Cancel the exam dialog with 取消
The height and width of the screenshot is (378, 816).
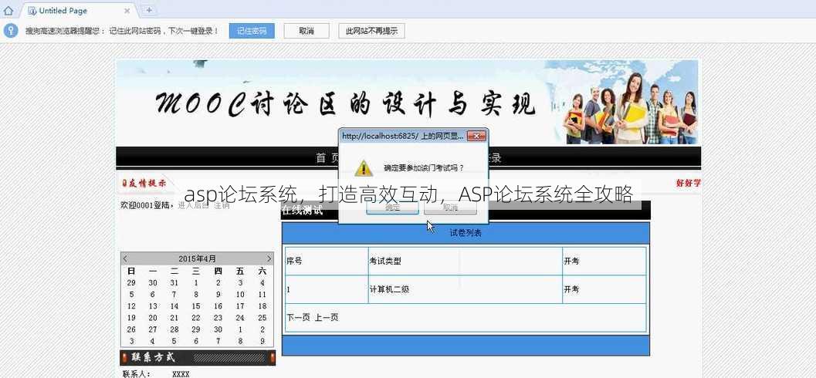click(450, 207)
